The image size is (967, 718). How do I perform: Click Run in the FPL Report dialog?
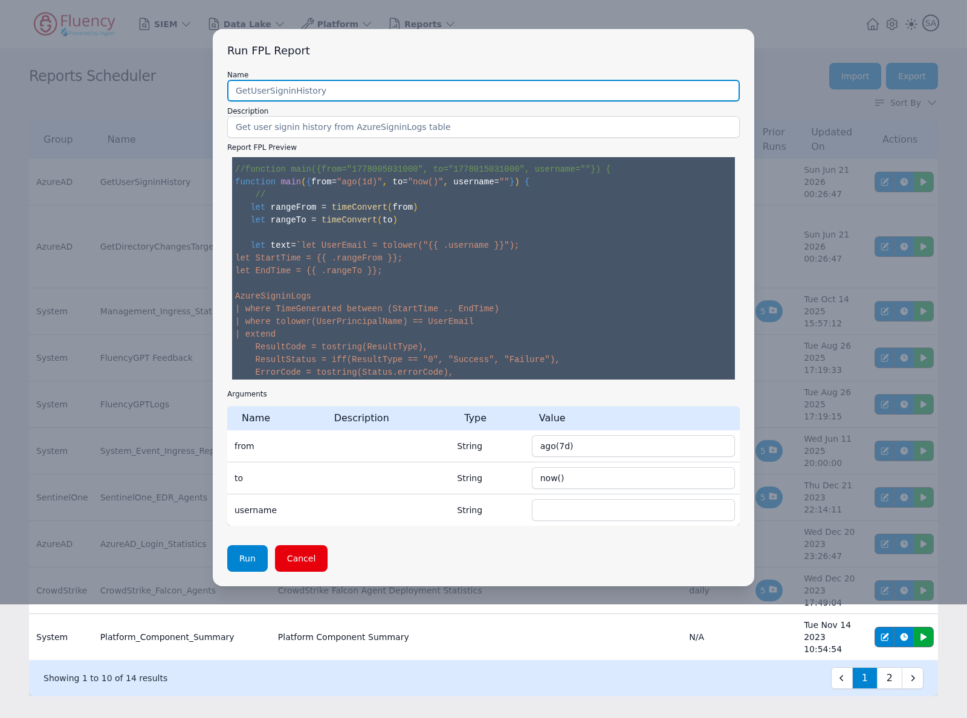click(x=247, y=558)
